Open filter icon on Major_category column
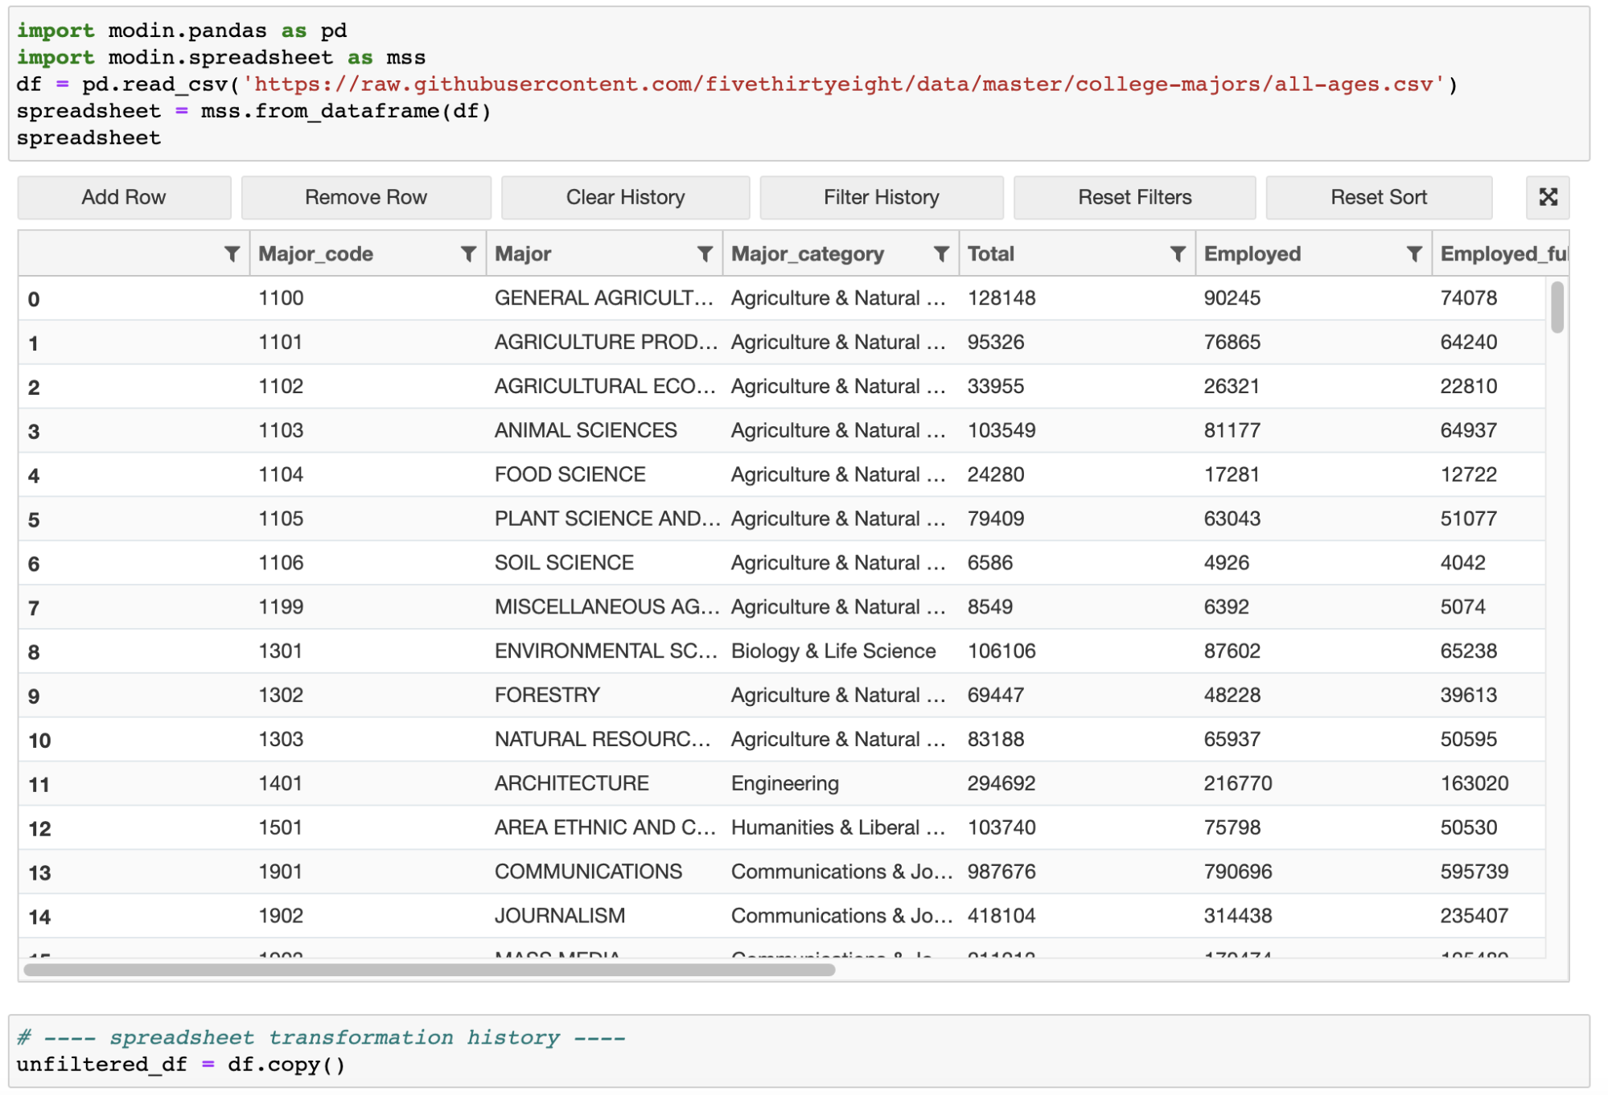 [941, 254]
